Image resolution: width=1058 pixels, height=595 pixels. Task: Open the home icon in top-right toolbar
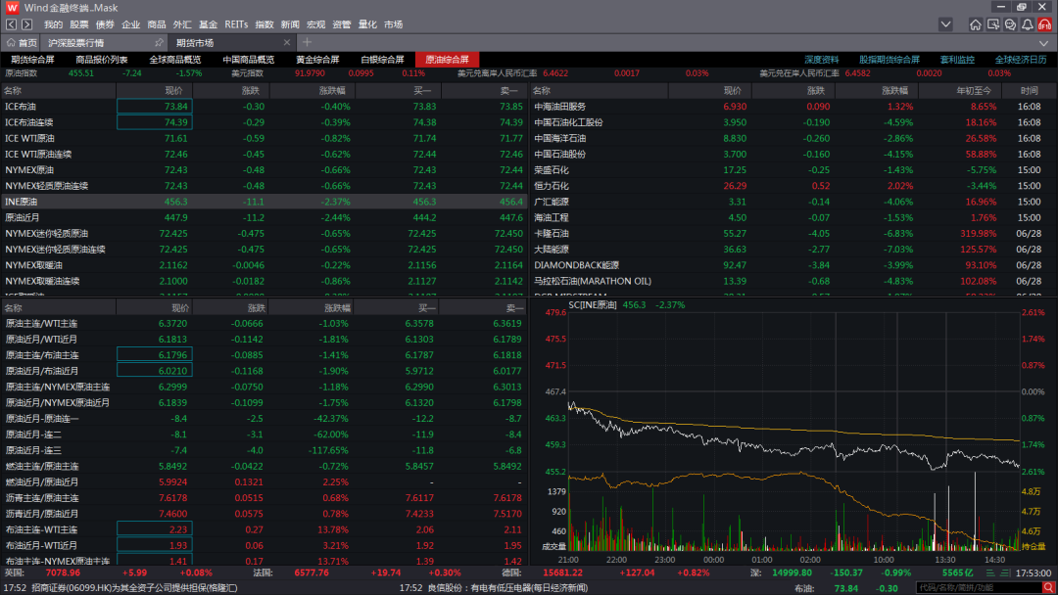pyautogui.click(x=975, y=24)
